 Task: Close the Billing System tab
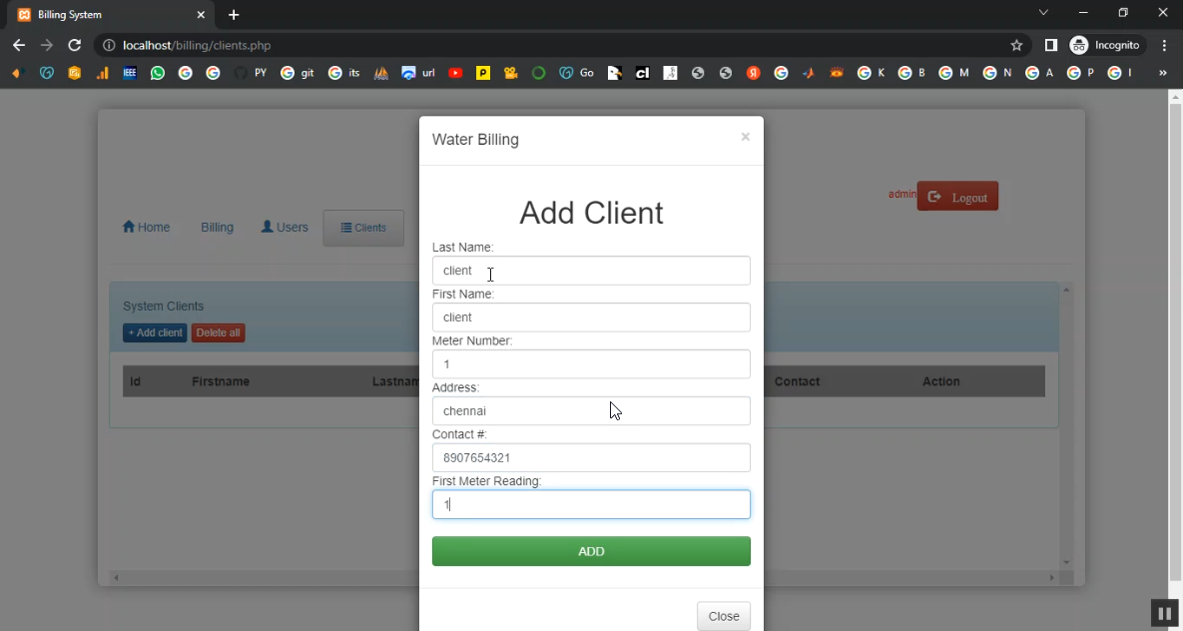201,14
